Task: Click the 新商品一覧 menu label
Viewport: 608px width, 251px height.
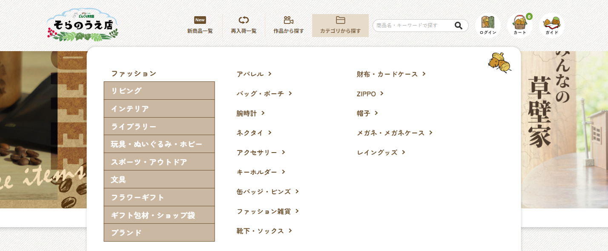Action: click(x=200, y=31)
